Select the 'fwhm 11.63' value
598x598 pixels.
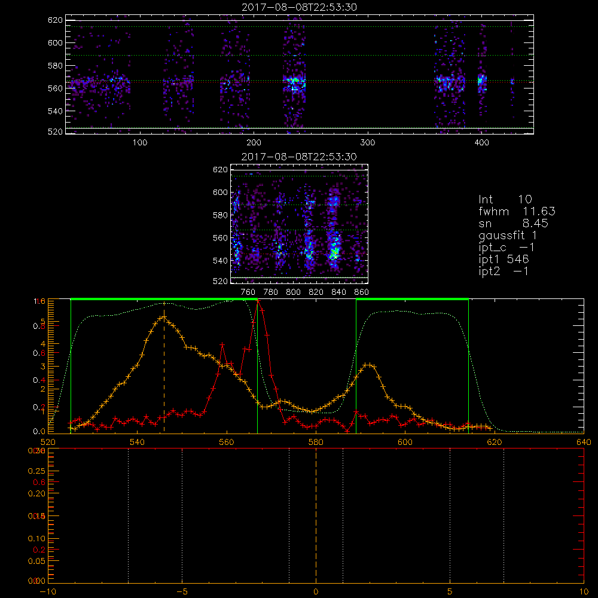517,211
